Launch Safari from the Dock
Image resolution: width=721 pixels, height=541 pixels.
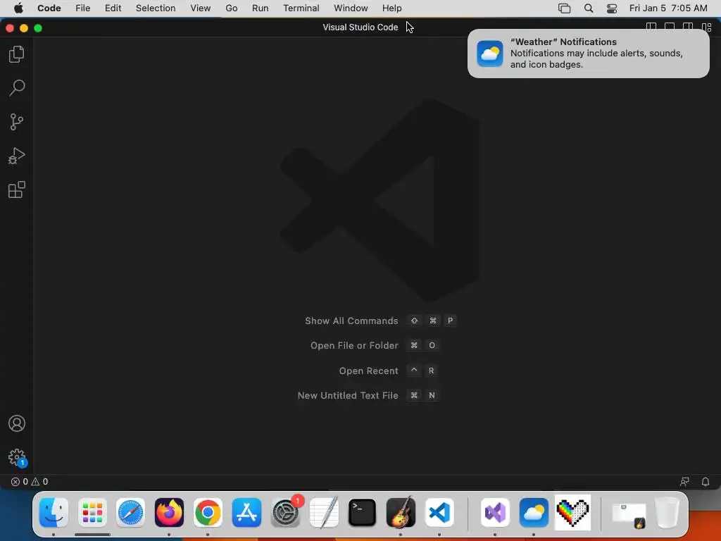(130, 513)
